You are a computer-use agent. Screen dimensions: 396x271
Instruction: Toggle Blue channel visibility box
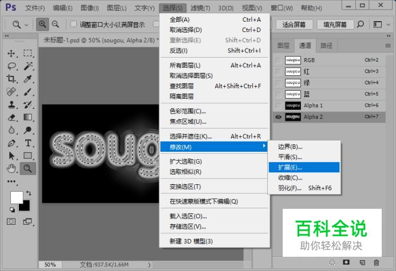click(278, 94)
